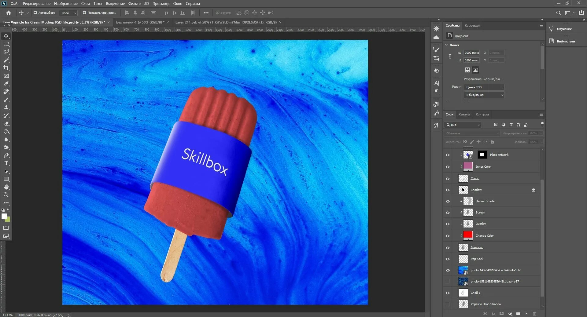Open the Фильтр menu

point(134,4)
